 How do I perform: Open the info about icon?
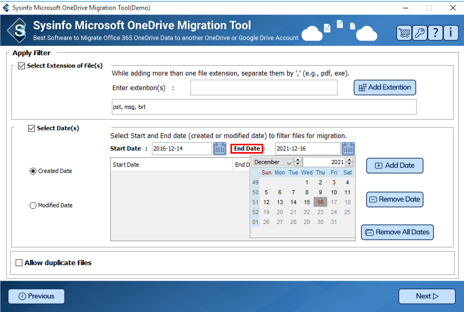click(x=451, y=32)
